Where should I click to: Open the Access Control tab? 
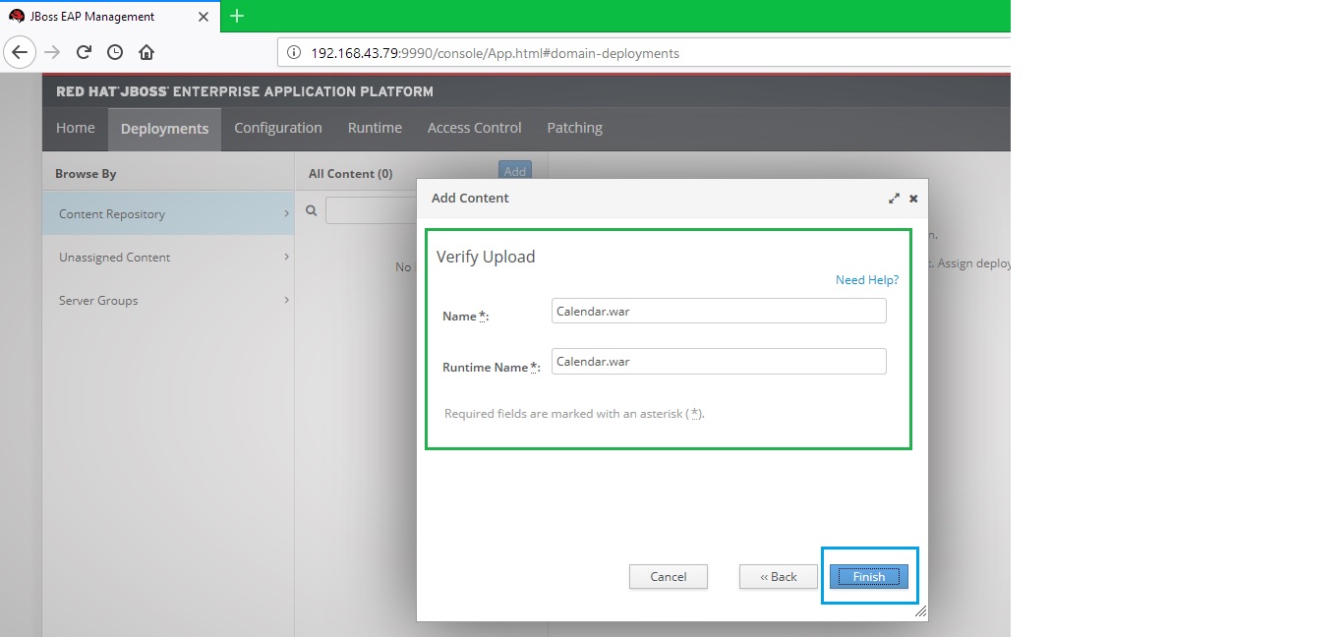tap(475, 128)
